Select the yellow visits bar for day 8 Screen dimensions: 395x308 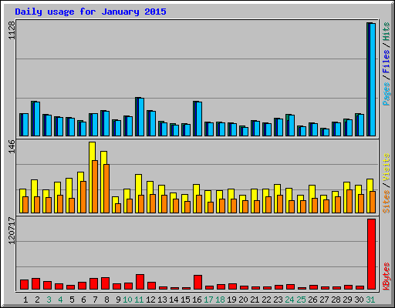pyautogui.click(x=104, y=182)
